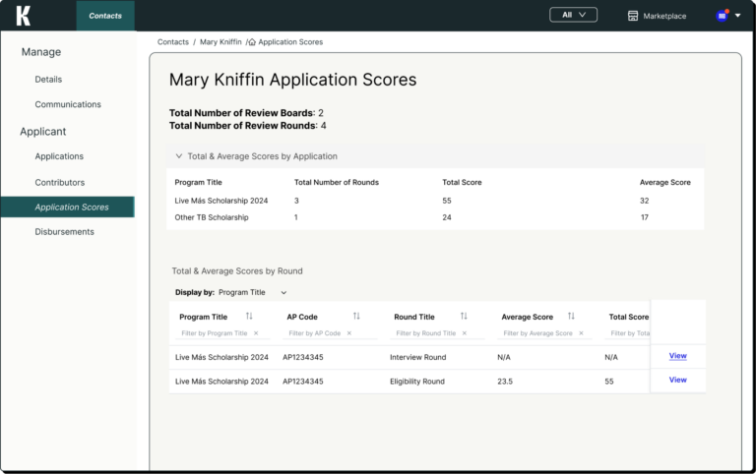Open Details in the sidebar
Viewport: 756px width, 474px height.
pos(48,80)
